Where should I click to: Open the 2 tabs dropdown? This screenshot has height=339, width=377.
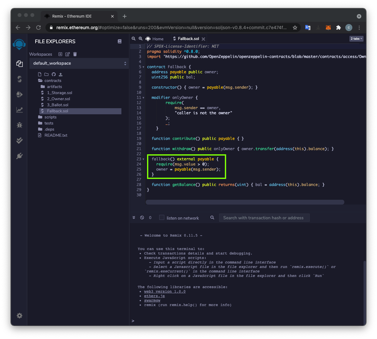point(356,39)
